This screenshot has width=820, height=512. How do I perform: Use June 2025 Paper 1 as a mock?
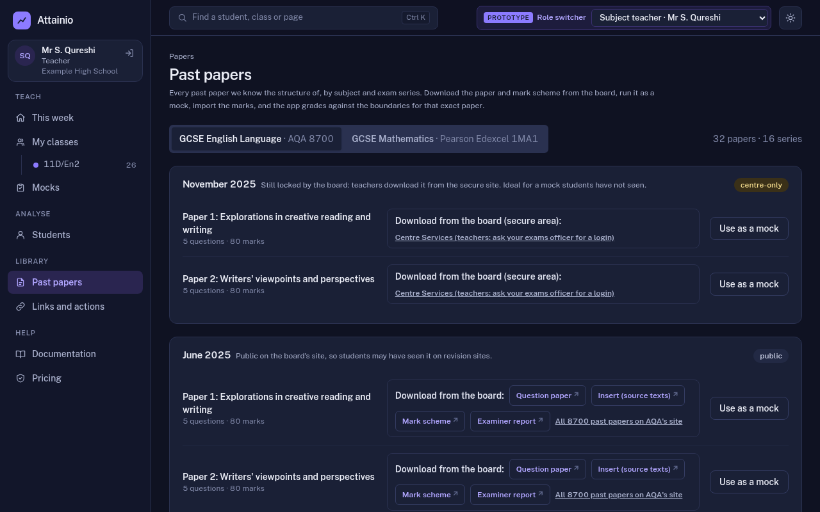pos(749,408)
